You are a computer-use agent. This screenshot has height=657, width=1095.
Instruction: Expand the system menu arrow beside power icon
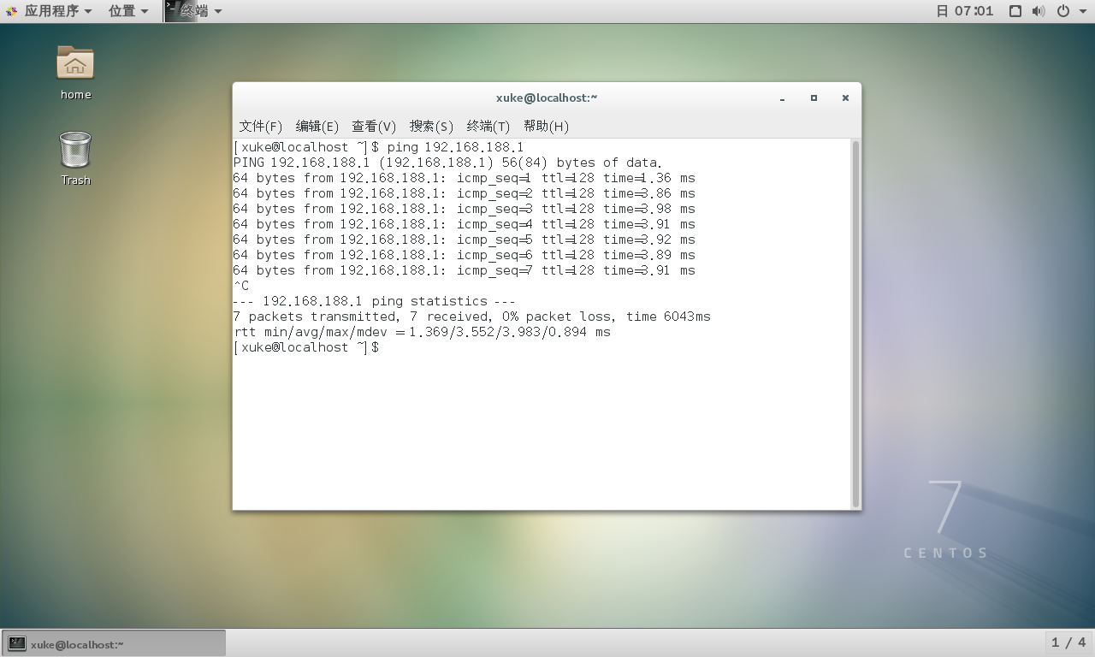click(x=1081, y=11)
